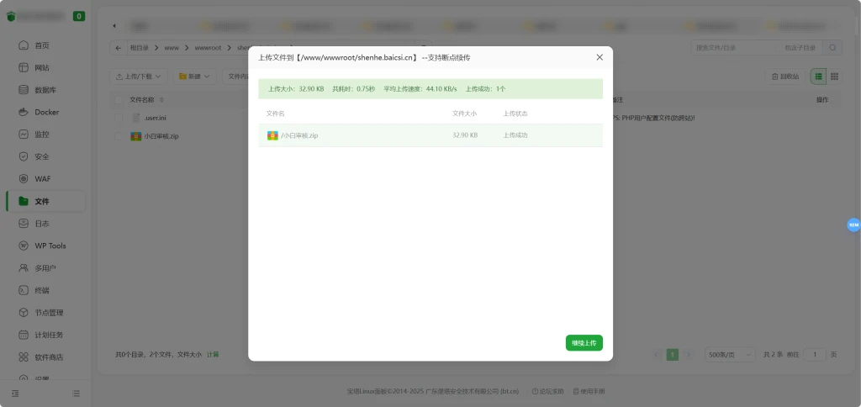Viewport: 861px width, 407px height.
Task: Expand the 上传/下载 dropdown
Action: (139, 77)
